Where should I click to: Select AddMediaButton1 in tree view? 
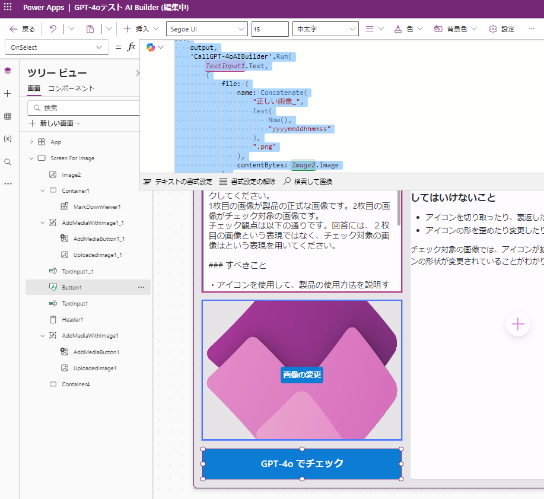tap(96, 352)
